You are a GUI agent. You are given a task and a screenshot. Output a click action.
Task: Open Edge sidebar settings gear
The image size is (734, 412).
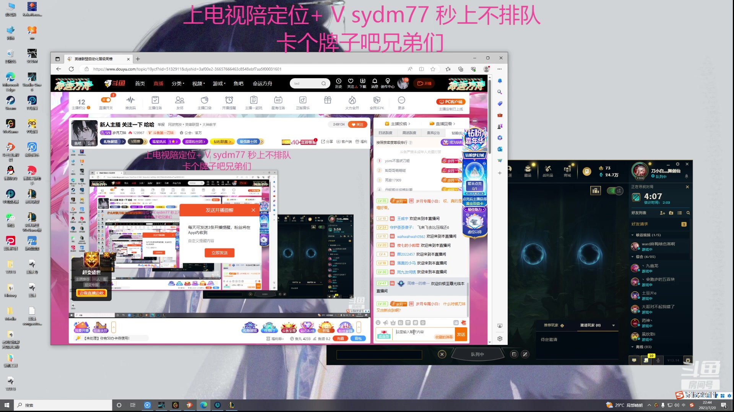(x=500, y=339)
